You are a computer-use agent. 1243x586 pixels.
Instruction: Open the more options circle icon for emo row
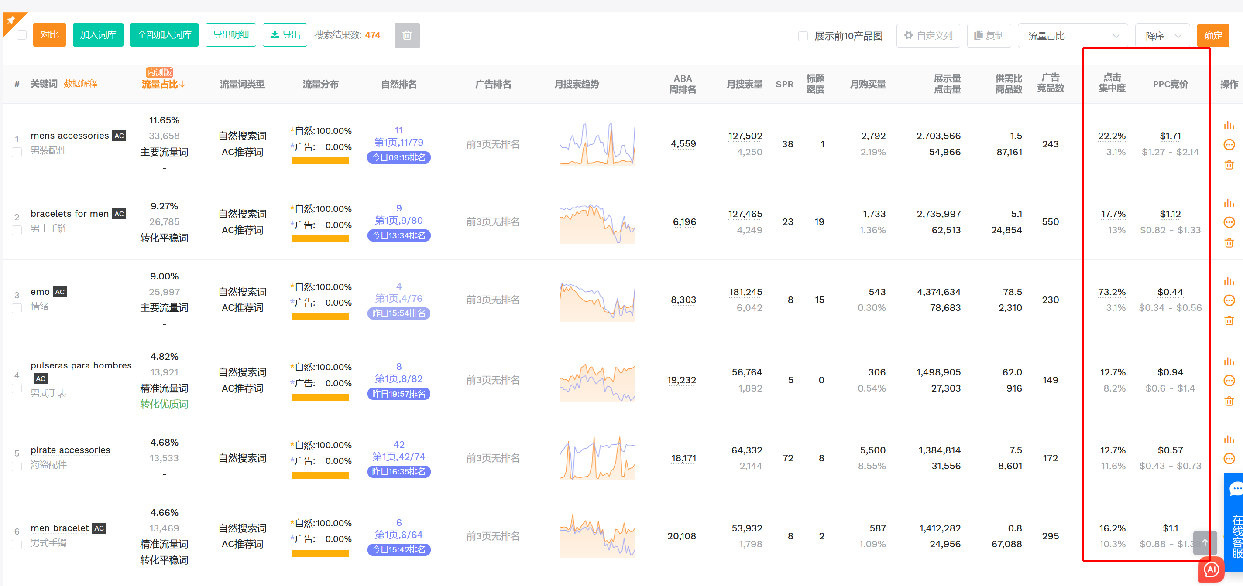coord(1229,300)
